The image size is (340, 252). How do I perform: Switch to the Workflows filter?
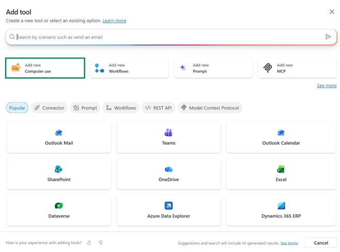[121, 108]
